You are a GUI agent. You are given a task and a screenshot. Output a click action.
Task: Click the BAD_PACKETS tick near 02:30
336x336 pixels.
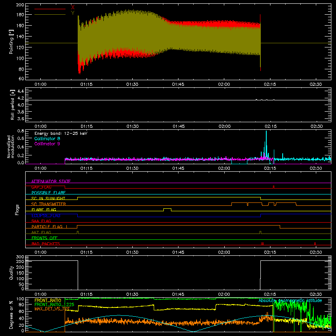pos(315,244)
